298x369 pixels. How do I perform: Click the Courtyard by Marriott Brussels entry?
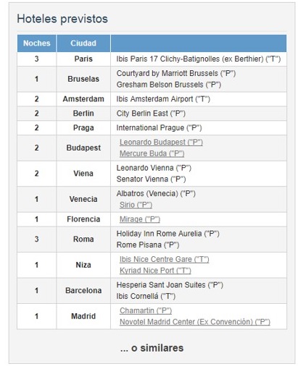tap(176, 73)
